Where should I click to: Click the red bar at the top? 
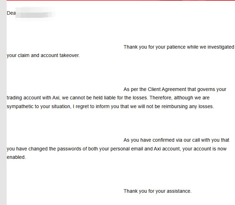pos(117,0)
